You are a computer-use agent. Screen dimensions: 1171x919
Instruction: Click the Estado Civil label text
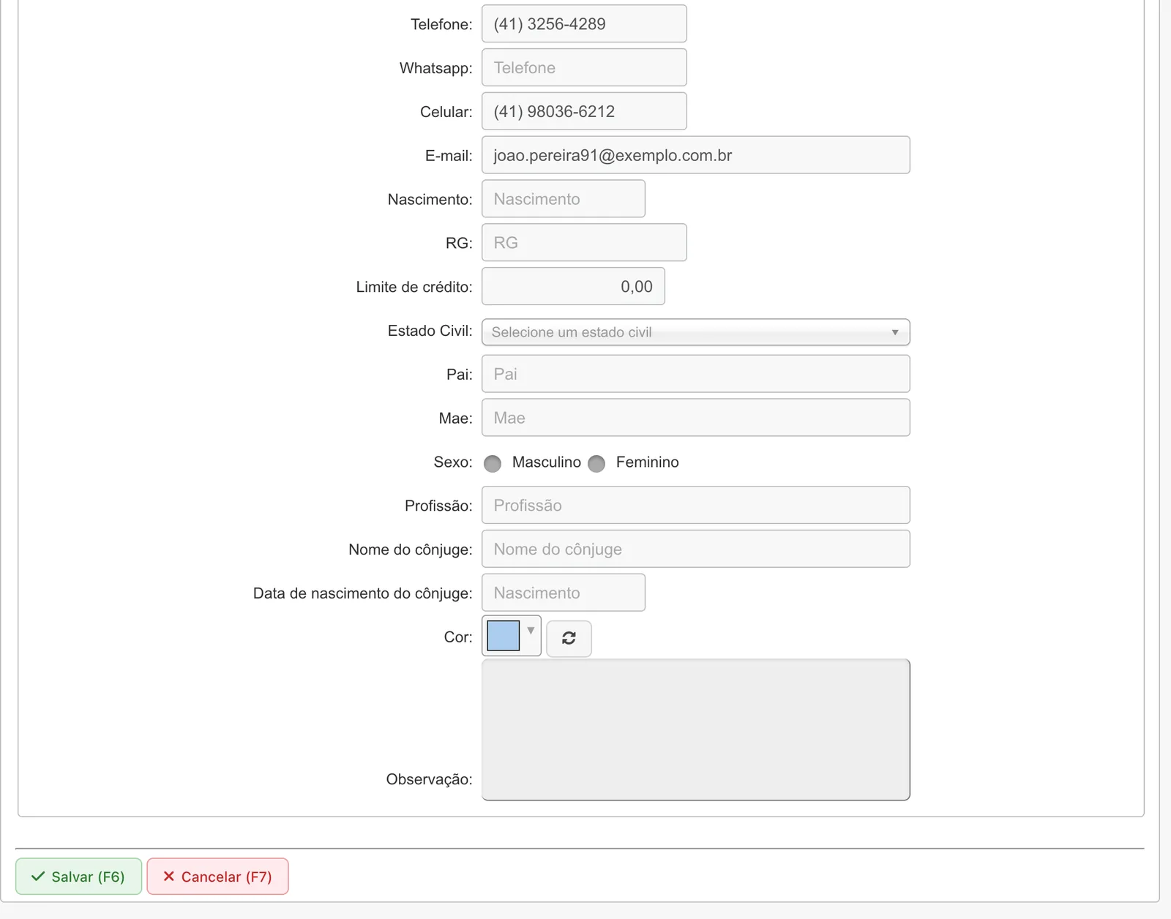tap(430, 331)
